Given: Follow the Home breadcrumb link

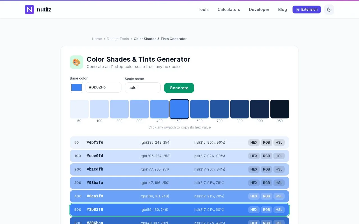Looking at the screenshot, I should click(97, 39).
